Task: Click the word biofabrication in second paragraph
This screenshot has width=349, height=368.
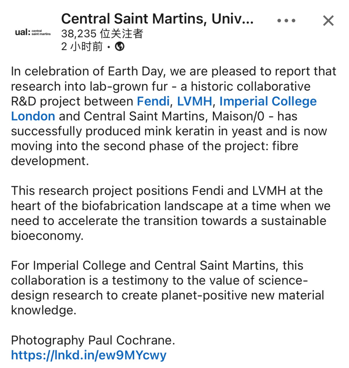Action: 121,206
